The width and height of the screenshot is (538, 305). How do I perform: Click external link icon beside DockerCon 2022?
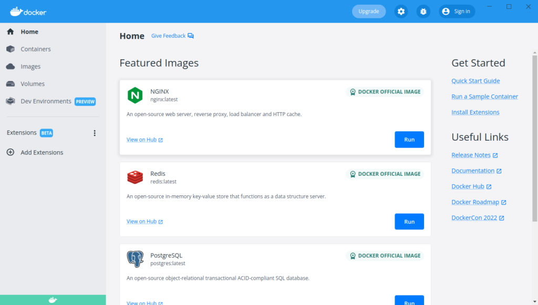click(x=502, y=218)
